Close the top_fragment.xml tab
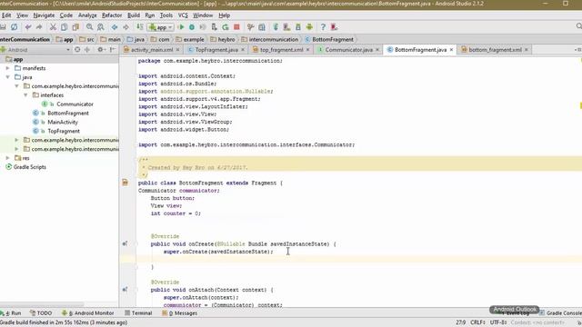582x327 pixels. [307, 50]
